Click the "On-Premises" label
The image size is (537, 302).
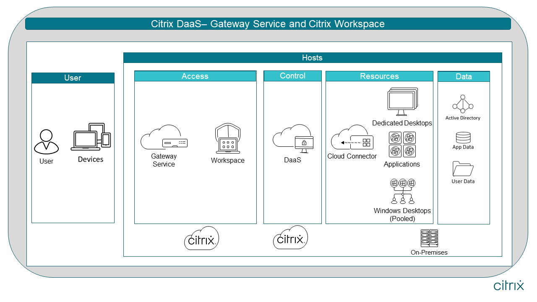point(429,253)
